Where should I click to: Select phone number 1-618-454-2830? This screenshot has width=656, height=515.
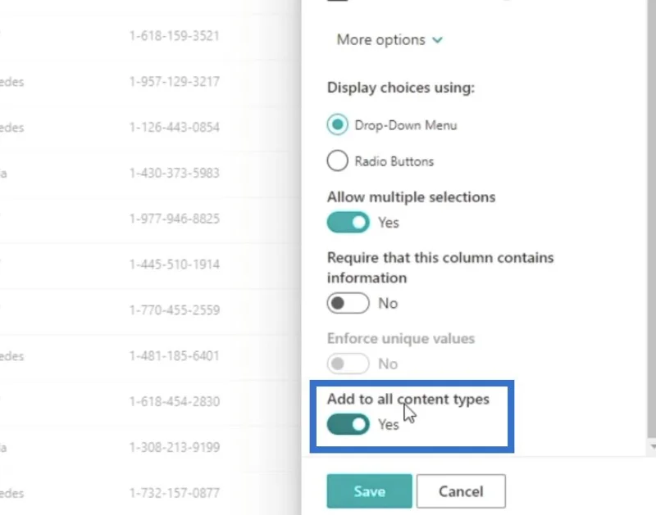tap(175, 401)
